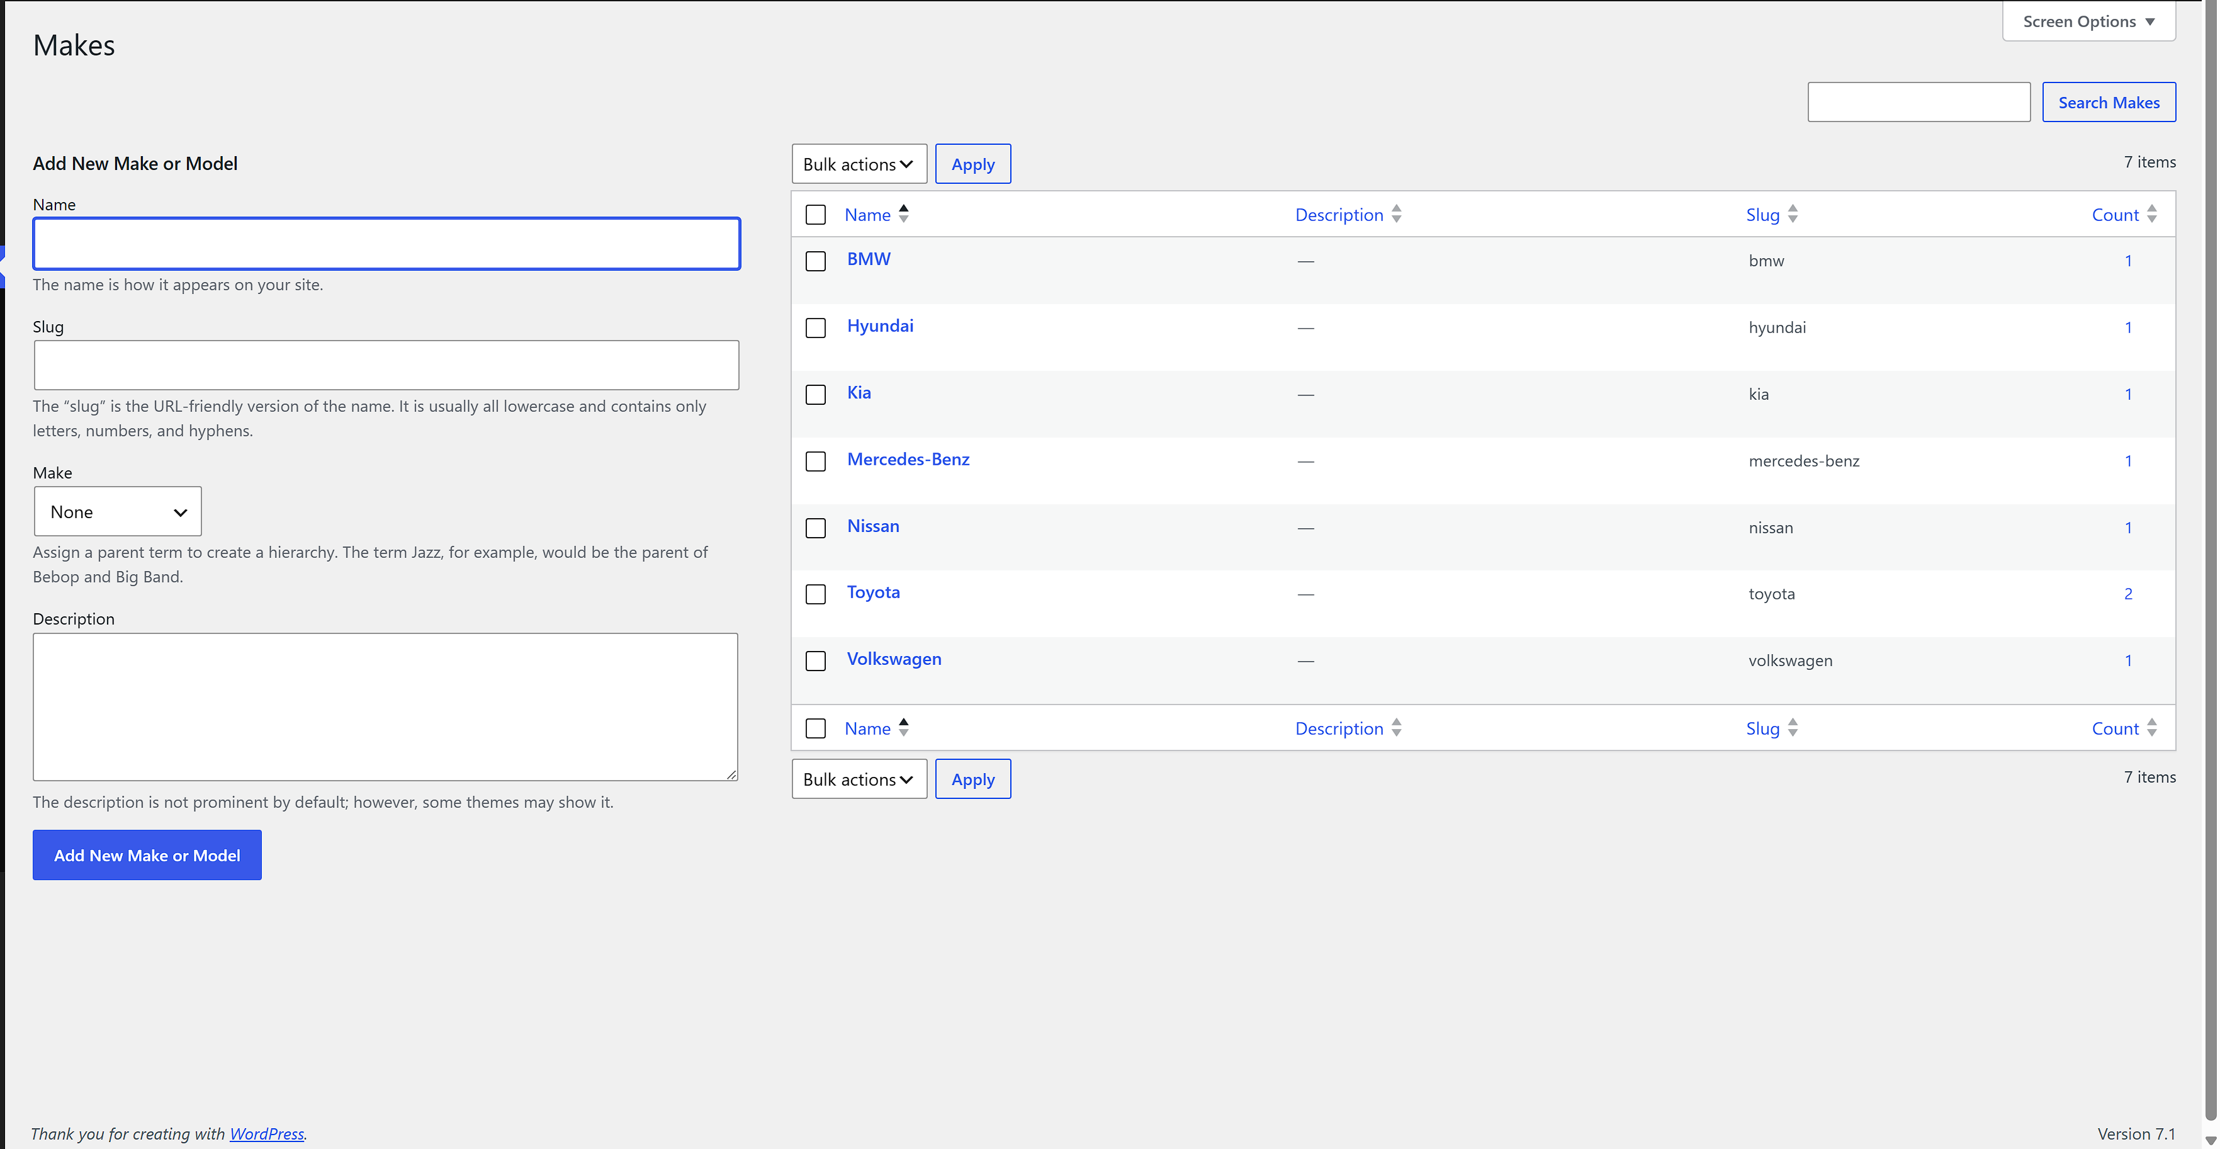This screenshot has height=1149, width=2220.
Task: Click the 'kia' slug cell
Action: tap(1759, 395)
